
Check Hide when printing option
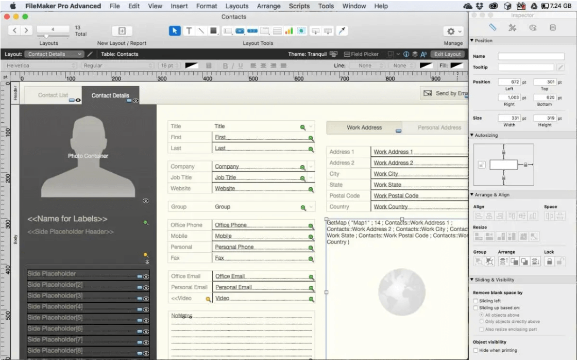[x=474, y=350]
